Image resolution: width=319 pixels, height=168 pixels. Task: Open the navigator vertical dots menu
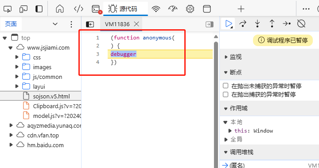click(71, 24)
